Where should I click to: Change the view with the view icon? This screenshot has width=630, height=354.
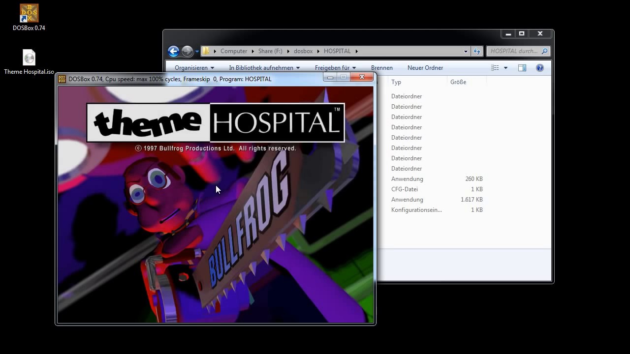(495, 68)
